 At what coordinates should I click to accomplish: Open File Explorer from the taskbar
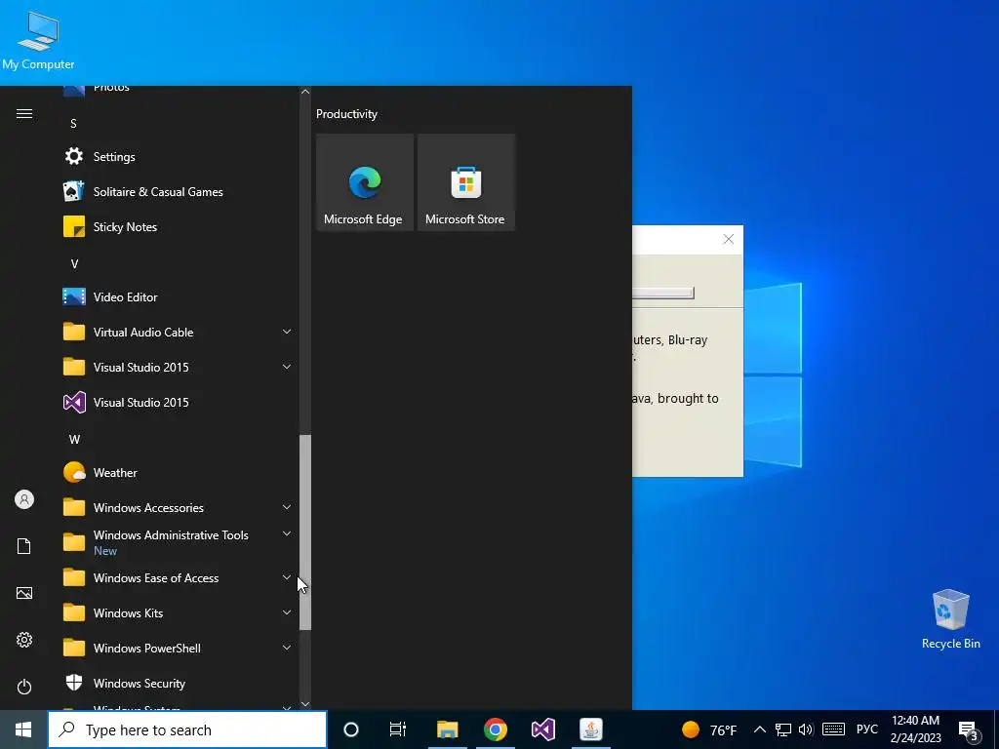coord(447,729)
